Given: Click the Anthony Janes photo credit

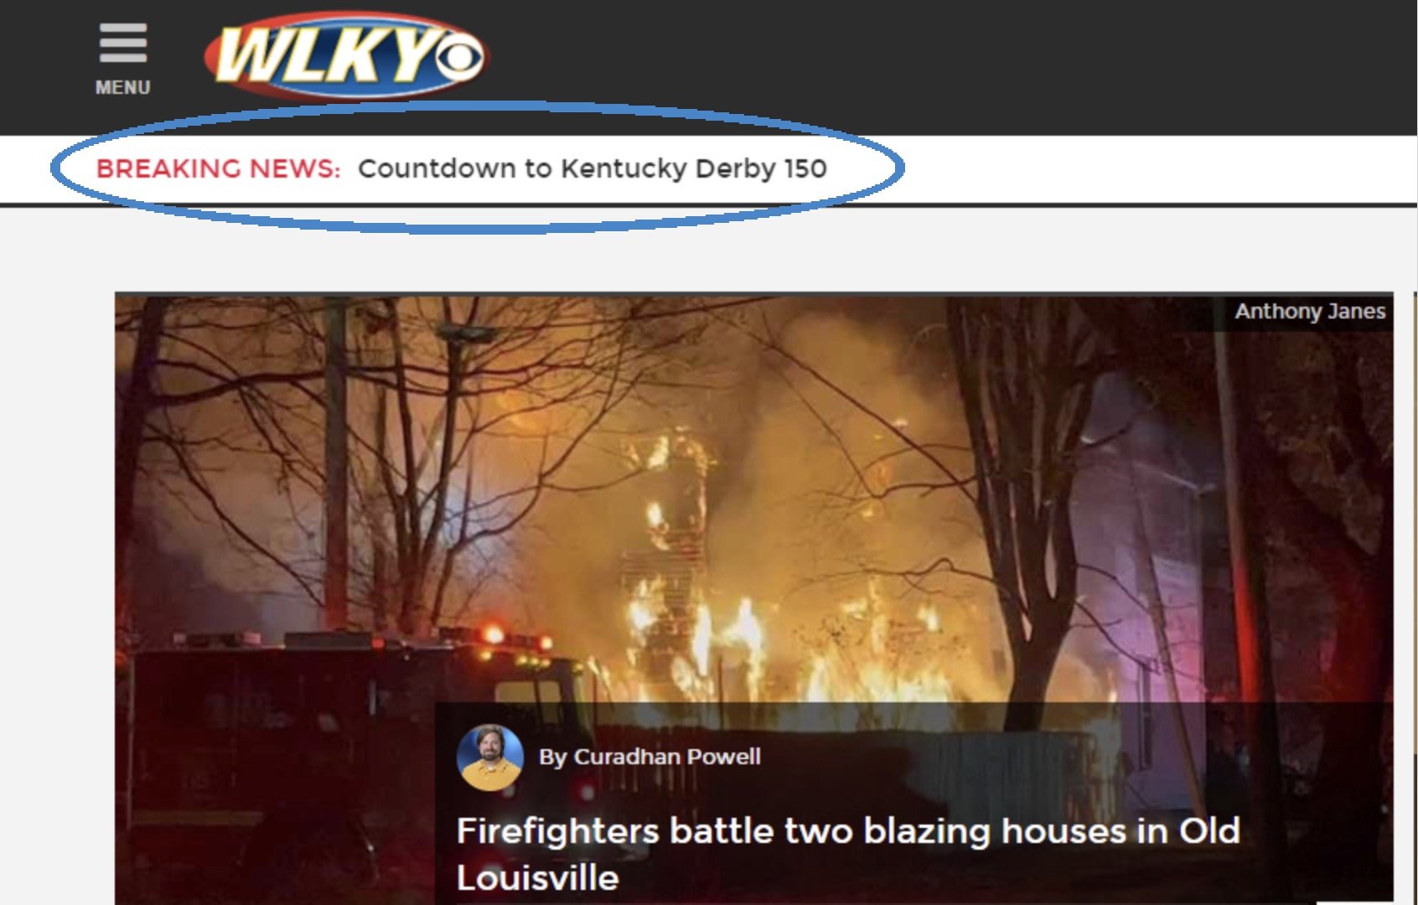Looking at the screenshot, I should click(x=1310, y=311).
